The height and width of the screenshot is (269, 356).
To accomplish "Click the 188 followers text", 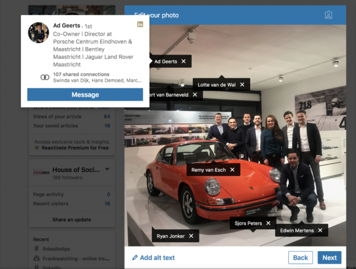I will tap(68, 178).
